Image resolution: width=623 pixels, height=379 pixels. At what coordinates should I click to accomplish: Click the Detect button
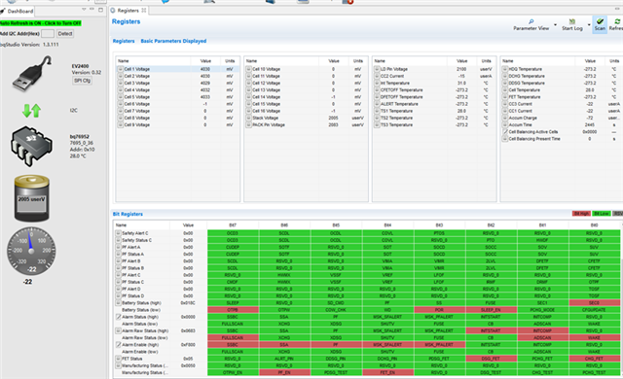click(65, 34)
